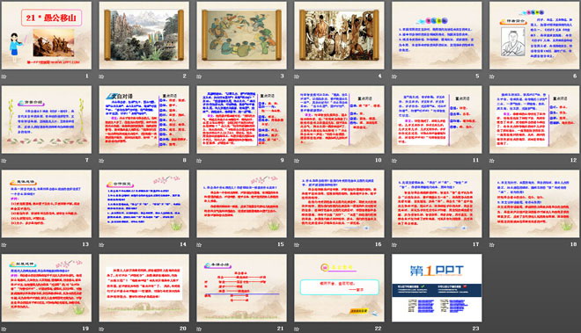Select slide 16 red text thumbnail
This screenshot has width=581, height=333.
339,204
